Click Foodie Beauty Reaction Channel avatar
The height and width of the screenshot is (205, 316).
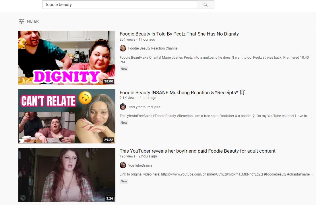point(123,48)
